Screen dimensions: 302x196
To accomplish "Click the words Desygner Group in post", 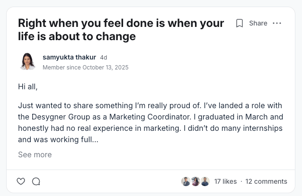I will (x=59, y=117).
